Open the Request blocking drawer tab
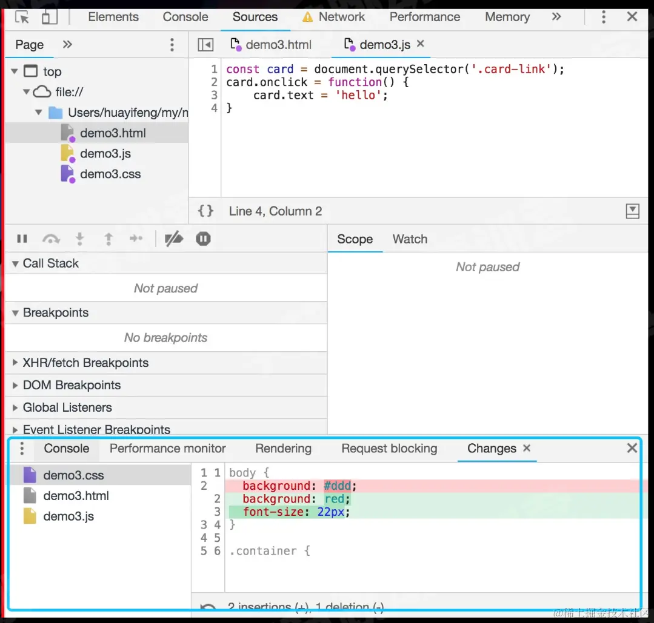The image size is (654, 623). coord(389,449)
